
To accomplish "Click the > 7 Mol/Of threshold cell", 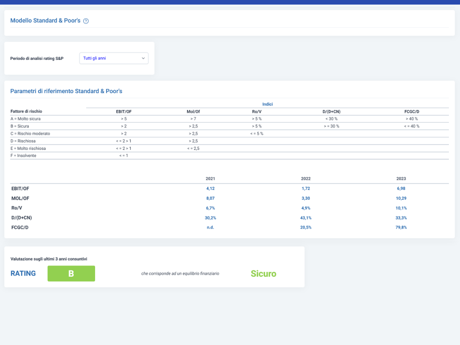I will click(193, 119).
